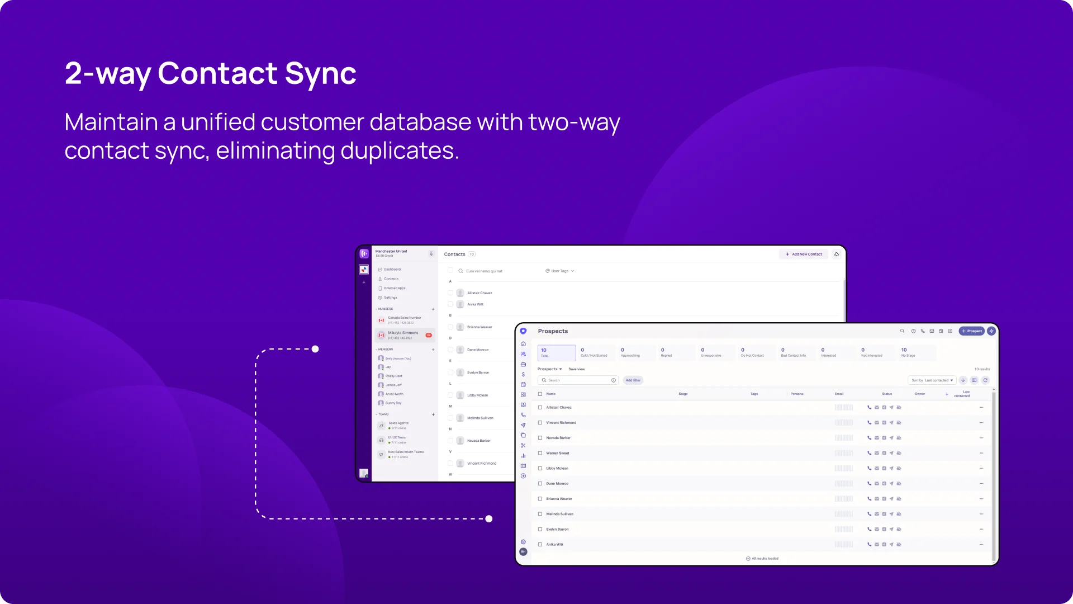Check Anika Witt in Contacts window
1073x604 pixels.
(x=450, y=304)
